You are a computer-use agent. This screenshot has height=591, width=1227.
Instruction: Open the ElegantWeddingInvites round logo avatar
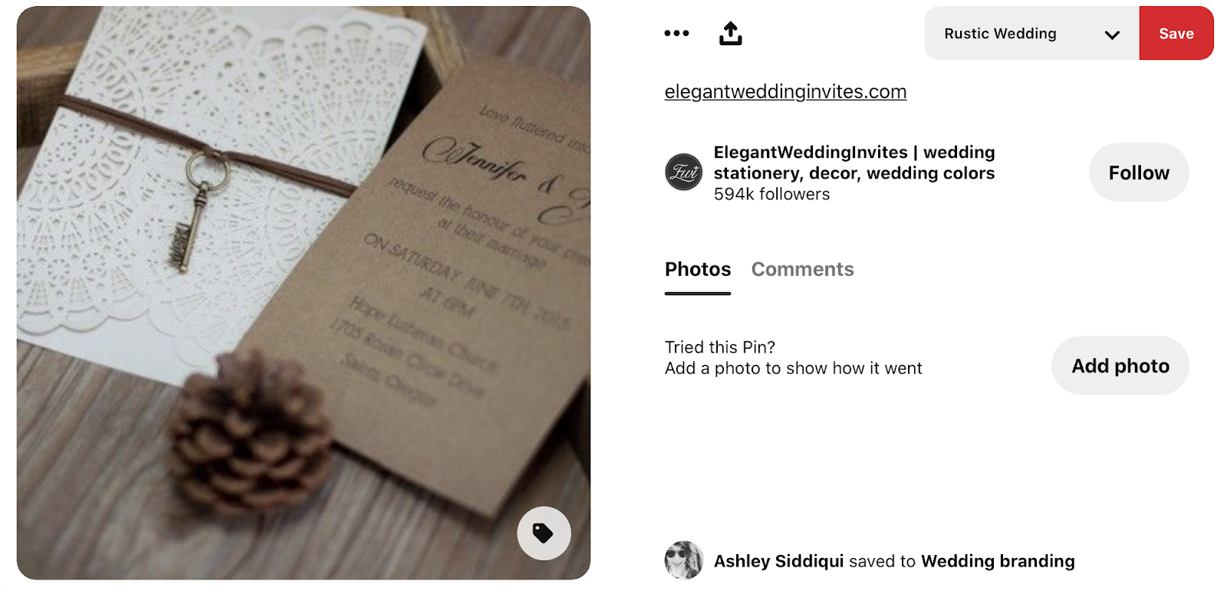click(683, 172)
